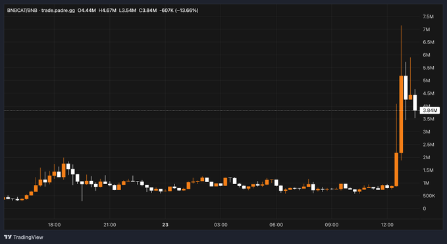This screenshot has width=447, height=244.
Task: Click the 6M price axis label
Action: 427,55
